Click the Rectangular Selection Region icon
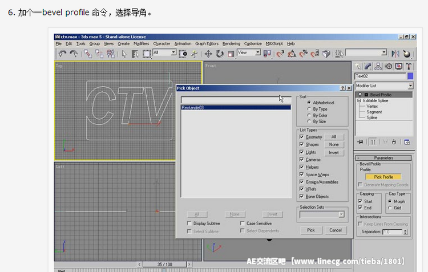The image size is (428, 272). click(x=147, y=54)
